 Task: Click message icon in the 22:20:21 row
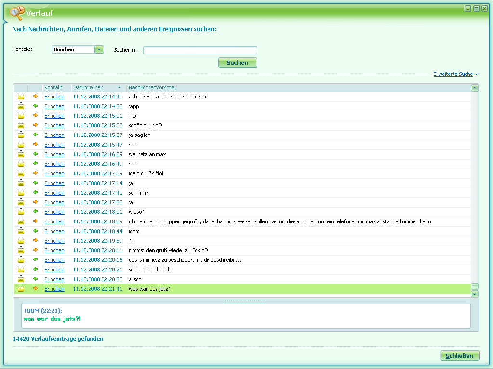pos(21,269)
